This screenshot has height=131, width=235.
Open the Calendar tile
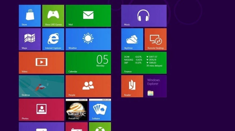point(88,63)
